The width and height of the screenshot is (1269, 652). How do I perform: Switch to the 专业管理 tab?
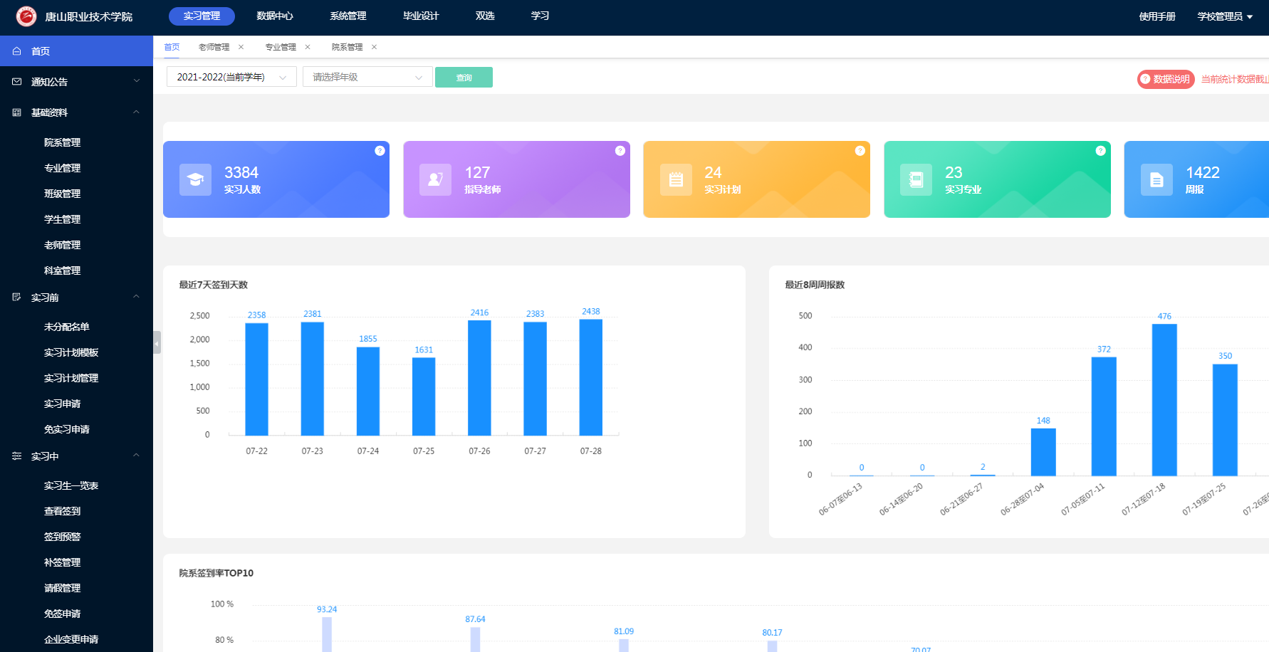click(281, 47)
